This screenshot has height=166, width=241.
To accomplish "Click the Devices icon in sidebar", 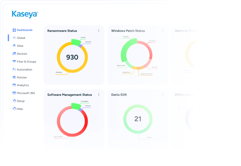I will pos(14,54).
